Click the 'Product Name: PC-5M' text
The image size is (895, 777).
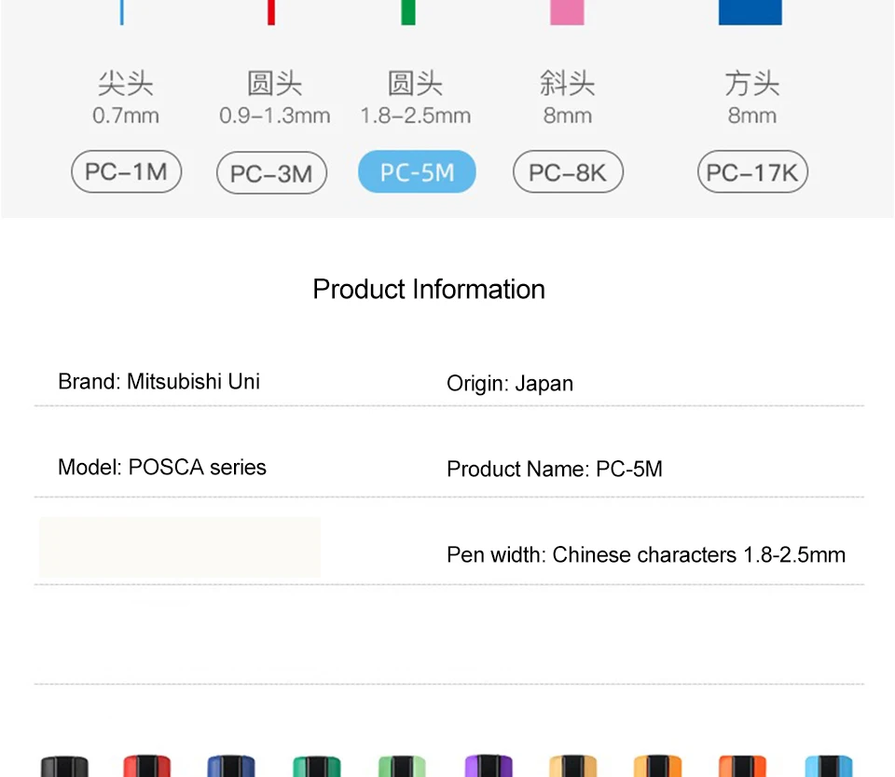554,469
